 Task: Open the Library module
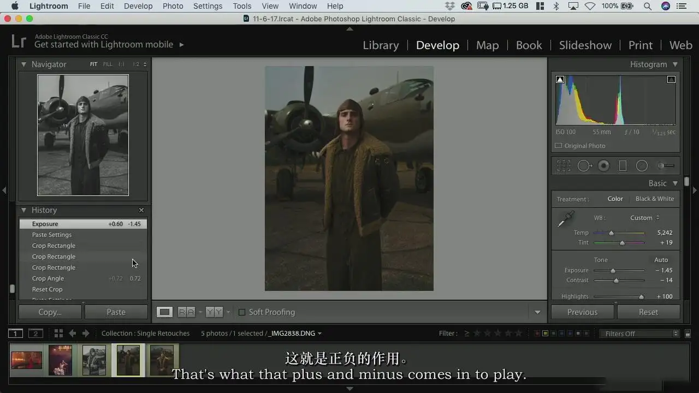[381, 45]
